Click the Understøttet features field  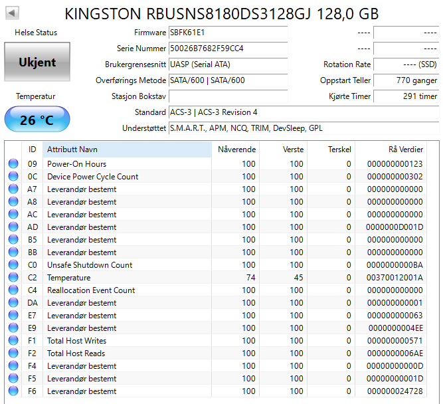click(x=304, y=128)
